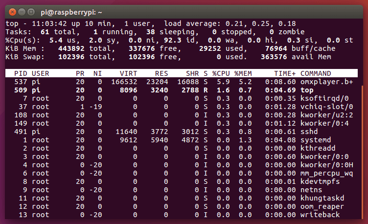Maximize the terminal window
This screenshot has width=368, height=224.
31,11
